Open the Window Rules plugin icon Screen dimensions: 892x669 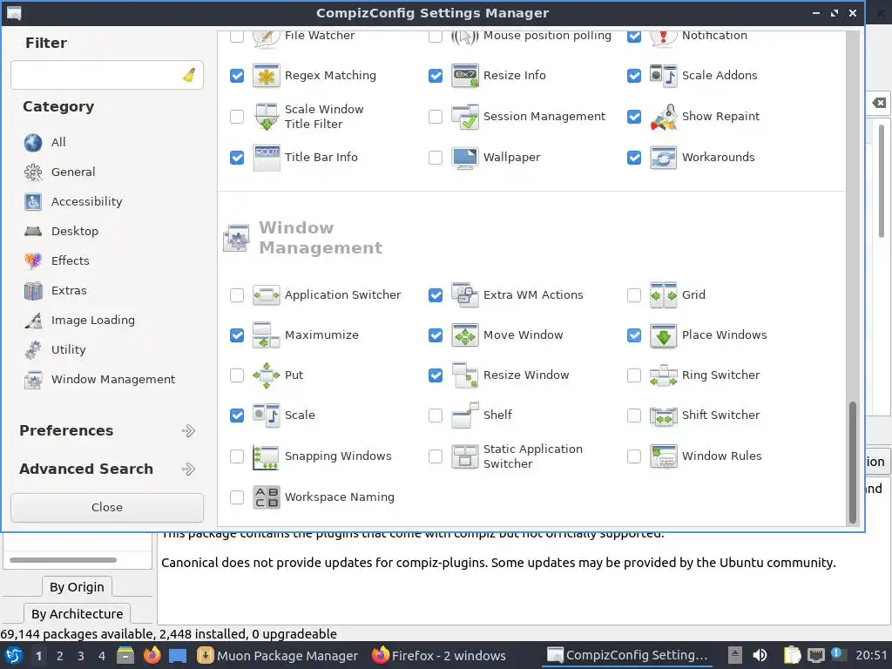tap(663, 456)
